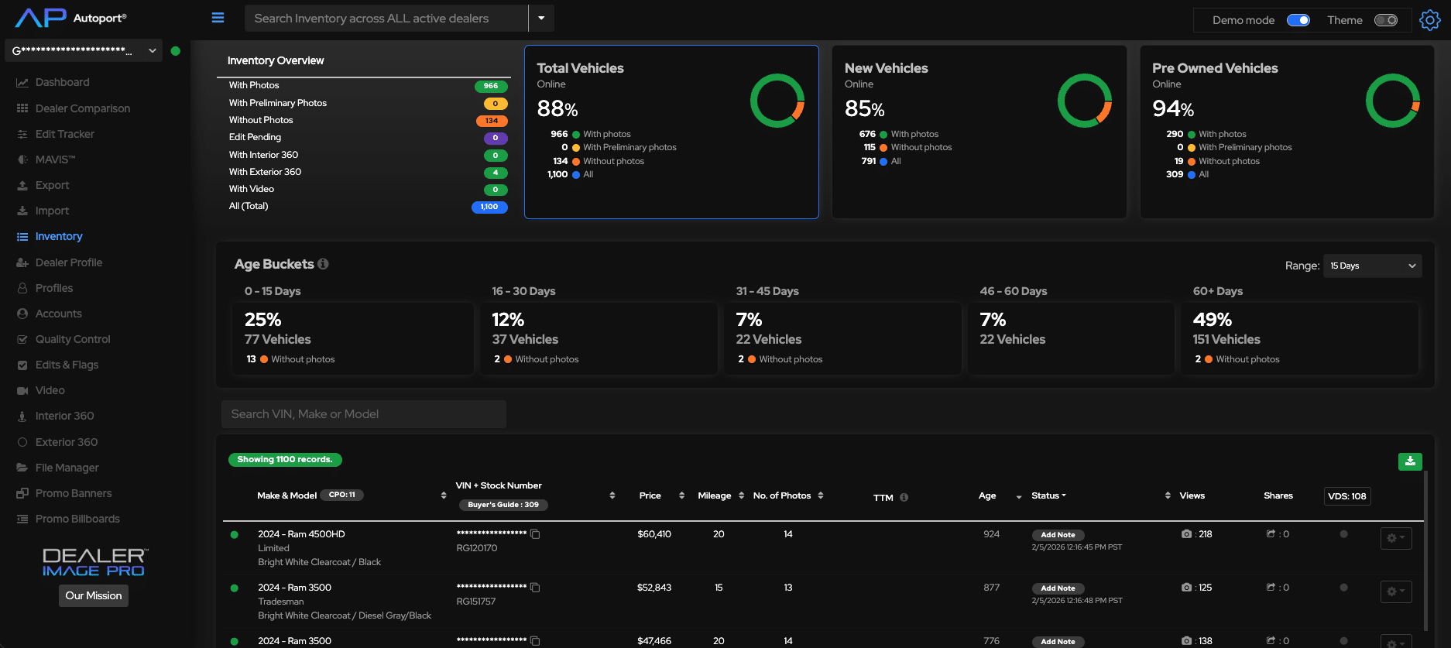
Task: Add Note to the Ram 4500HD row
Action: (1058, 535)
